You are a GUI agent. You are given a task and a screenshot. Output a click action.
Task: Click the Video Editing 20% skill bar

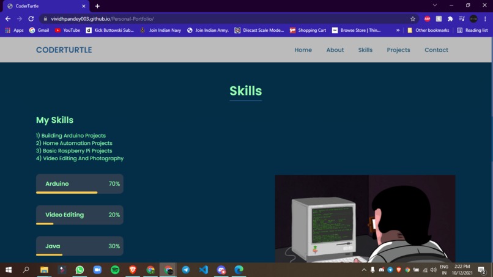[80, 215]
